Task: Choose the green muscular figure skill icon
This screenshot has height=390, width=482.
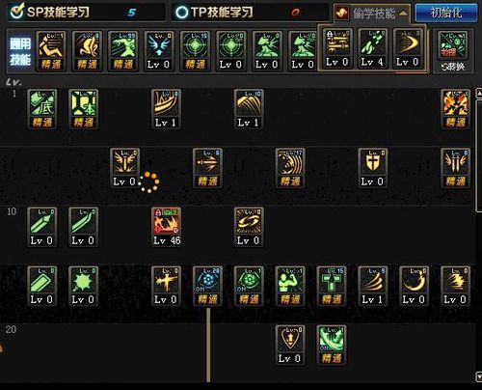Action: [x=290, y=286]
